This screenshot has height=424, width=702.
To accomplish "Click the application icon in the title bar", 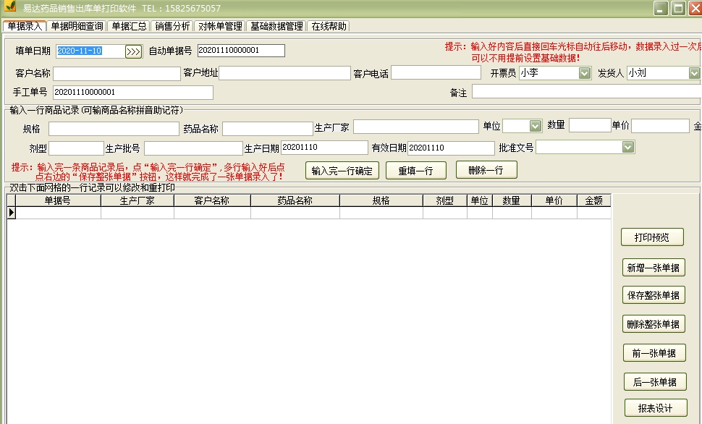I will [9, 7].
